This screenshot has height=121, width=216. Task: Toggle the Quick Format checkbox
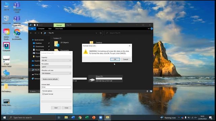43,94
